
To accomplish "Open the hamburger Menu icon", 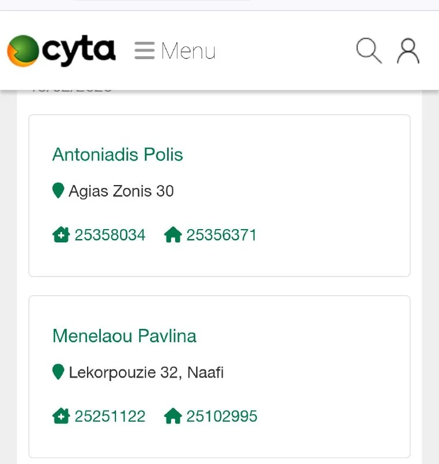I will click(x=144, y=50).
